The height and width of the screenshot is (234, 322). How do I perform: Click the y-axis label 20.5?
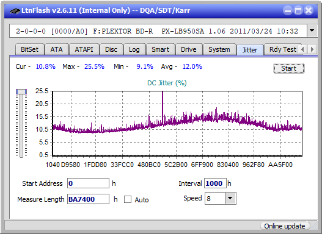click(42, 104)
